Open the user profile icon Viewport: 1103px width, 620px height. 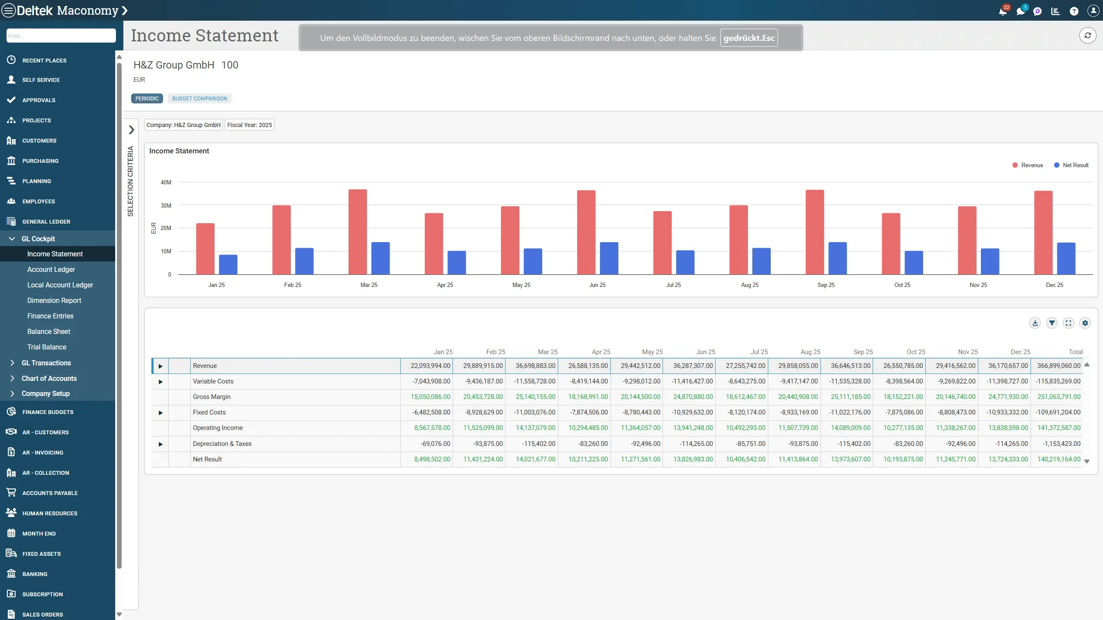pos(1093,11)
